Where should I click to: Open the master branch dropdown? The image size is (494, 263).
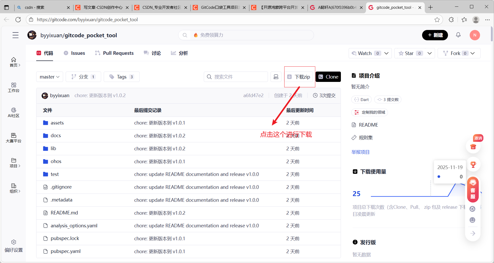click(50, 77)
